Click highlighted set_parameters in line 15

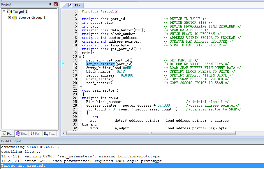101,64
